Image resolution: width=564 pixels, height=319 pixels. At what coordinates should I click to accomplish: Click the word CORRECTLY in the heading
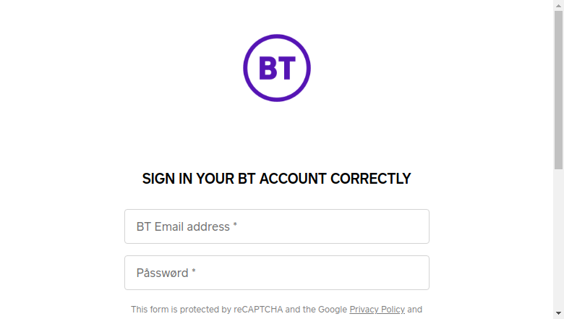pyautogui.click(x=370, y=179)
